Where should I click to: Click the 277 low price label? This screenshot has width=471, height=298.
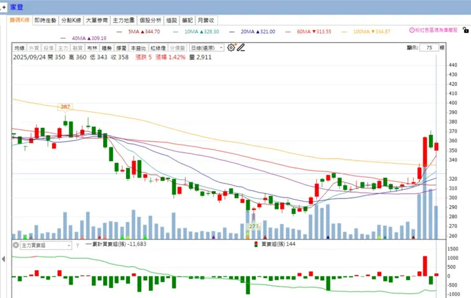[x=254, y=226]
